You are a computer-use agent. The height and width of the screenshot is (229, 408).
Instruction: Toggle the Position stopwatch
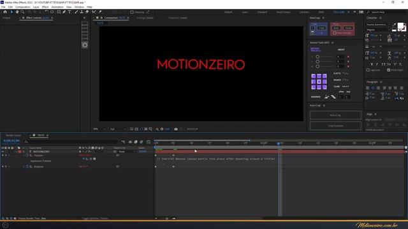click(x=27, y=155)
